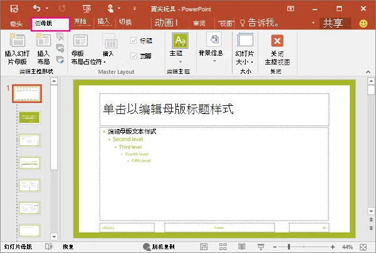Undo the last action

(x=37, y=8)
